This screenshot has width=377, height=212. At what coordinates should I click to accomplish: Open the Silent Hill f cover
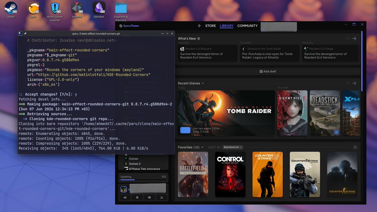[292, 113]
